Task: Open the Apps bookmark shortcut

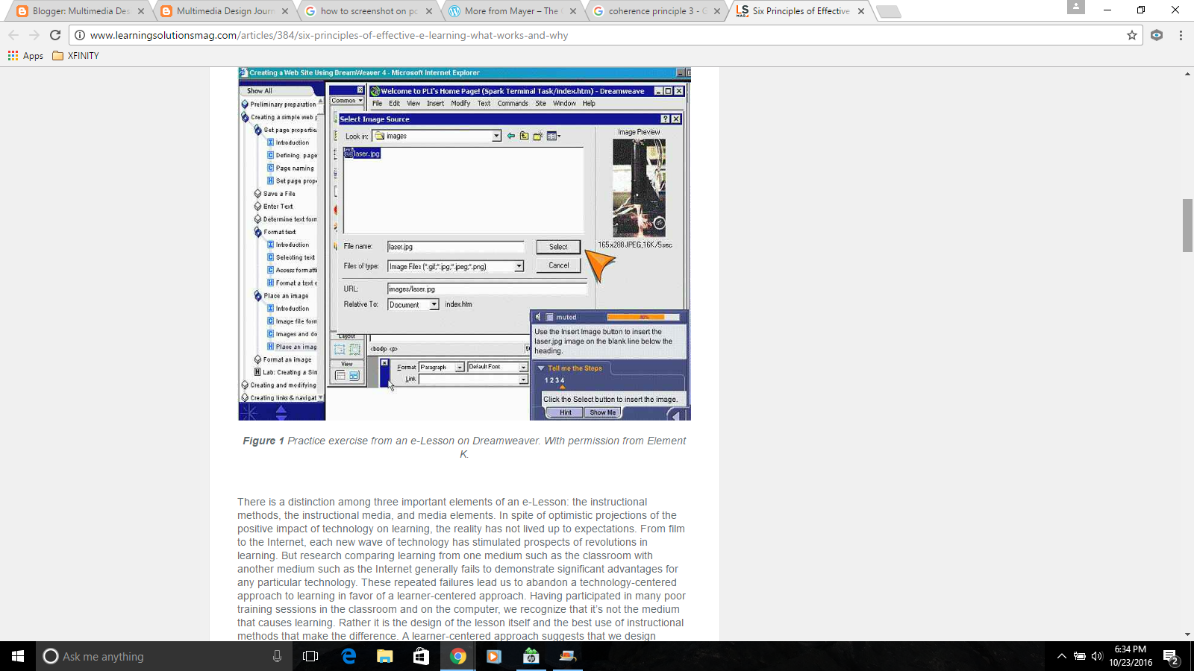Action: (x=25, y=56)
